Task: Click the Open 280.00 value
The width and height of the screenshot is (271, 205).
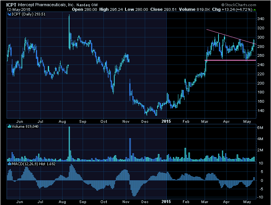Action: pos(85,10)
